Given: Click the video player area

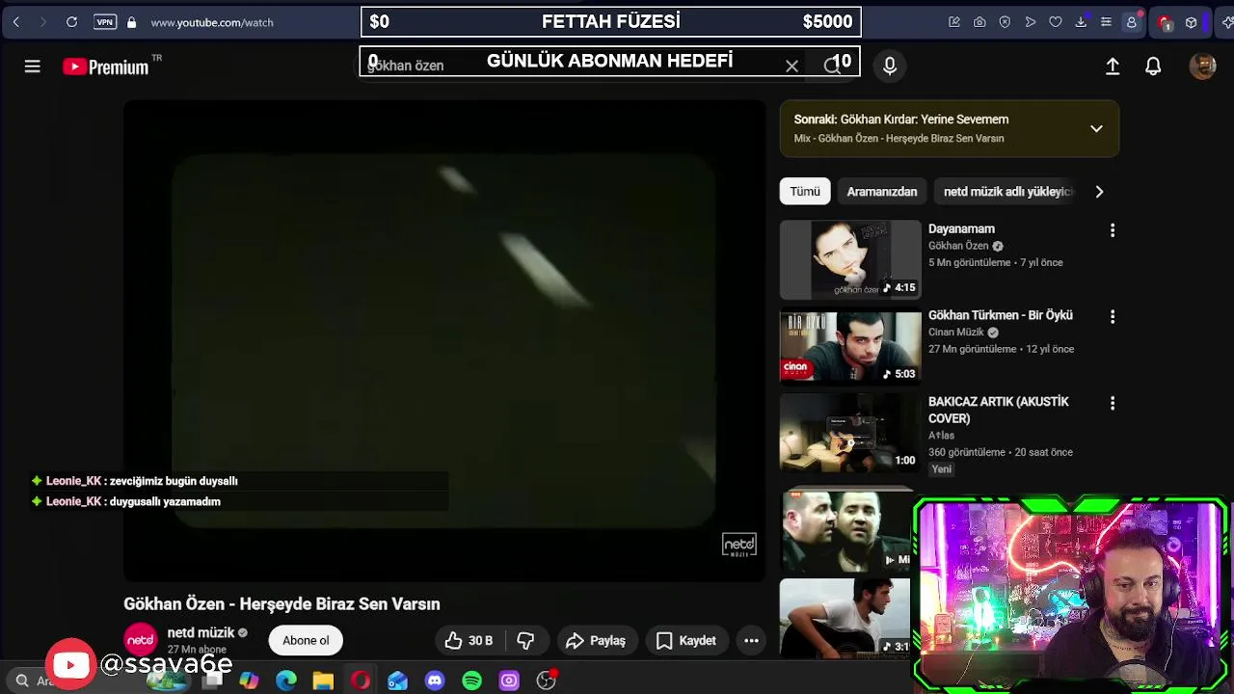Looking at the screenshot, I should [x=444, y=340].
